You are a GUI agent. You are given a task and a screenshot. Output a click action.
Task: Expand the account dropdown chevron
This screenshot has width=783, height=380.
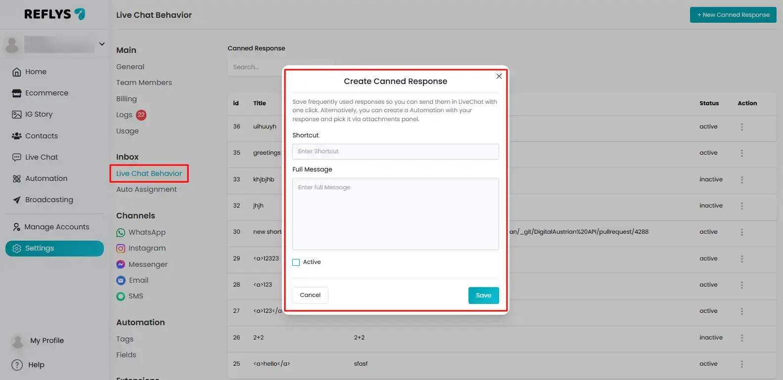(102, 44)
